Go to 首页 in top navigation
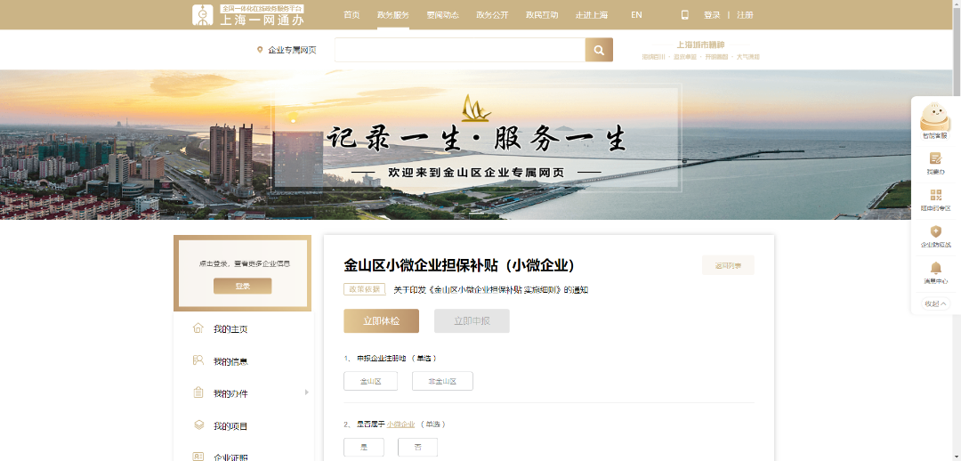The height and width of the screenshot is (461, 961). pyautogui.click(x=352, y=15)
